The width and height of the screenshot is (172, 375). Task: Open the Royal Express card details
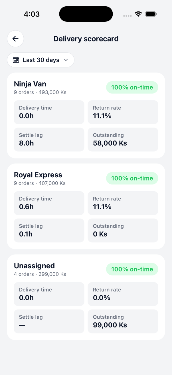pos(86,206)
